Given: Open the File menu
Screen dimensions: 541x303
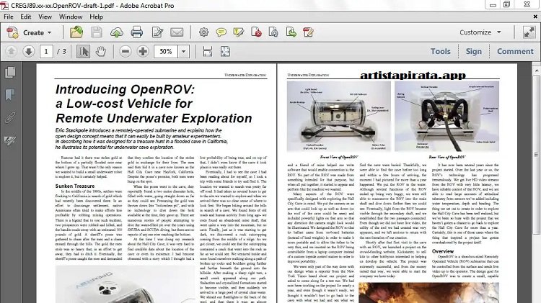Looking at the screenshot, I should click(x=8, y=17).
